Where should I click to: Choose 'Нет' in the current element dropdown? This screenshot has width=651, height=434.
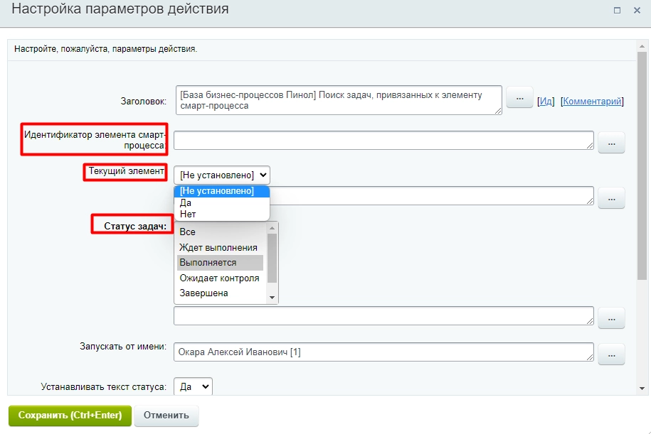point(188,214)
